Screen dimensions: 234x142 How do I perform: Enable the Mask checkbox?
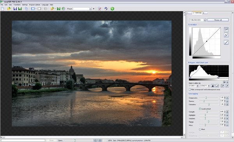coord(200,129)
